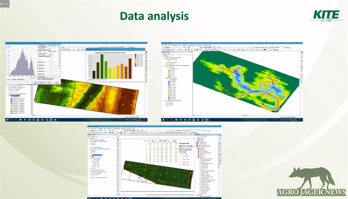Click the ArcMap title bar icon in the right window
The image size is (348, 199).
click(162, 43)
